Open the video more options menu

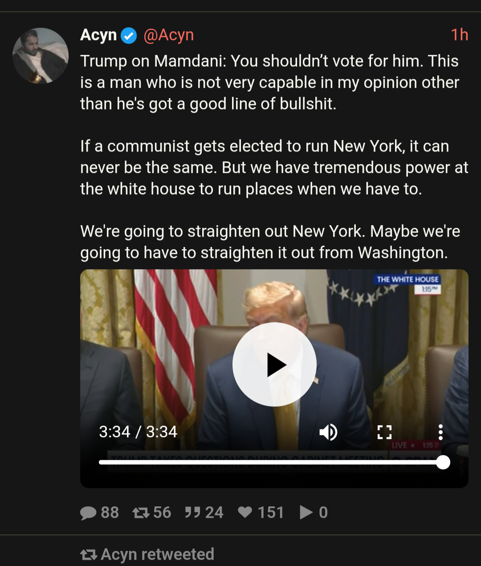pos(440,432)
